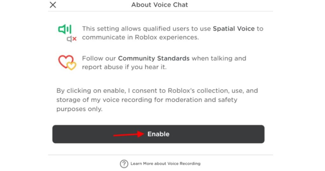Image resolution: width=325 pixels, height=171 pixels.
Task: Close the About Voice Chat dialog
Action: click(53, 5)
